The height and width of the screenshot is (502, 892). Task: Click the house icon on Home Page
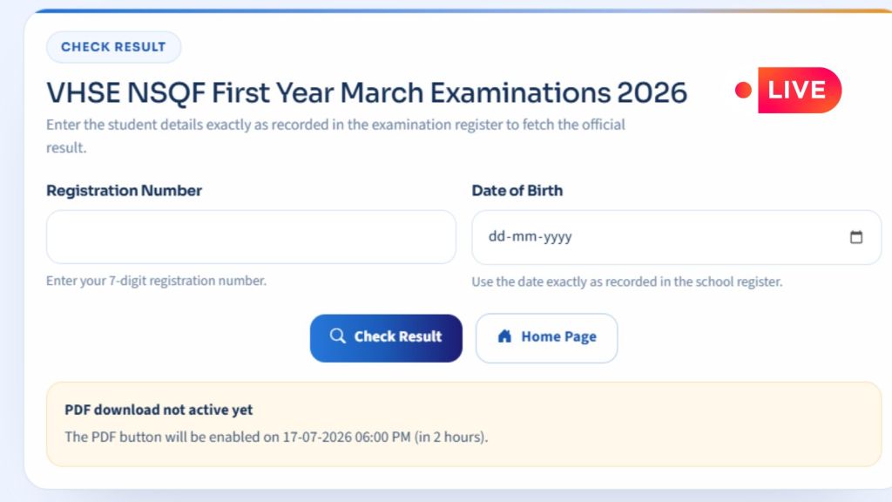[x=504, y=336]
